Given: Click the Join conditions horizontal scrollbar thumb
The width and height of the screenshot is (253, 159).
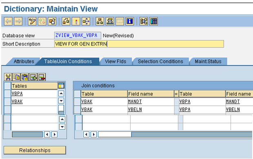Looking at the screenshot, I should [115, 134].
